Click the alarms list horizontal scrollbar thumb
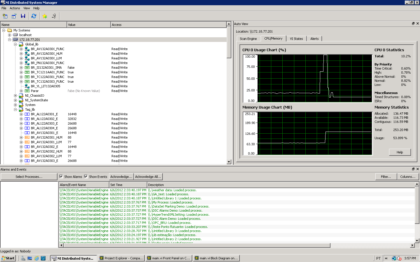Viewport: 420px width, 262px height. click(197, 245)
